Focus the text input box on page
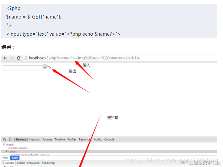This screenshot has height=167, width=223. point(23,68)
